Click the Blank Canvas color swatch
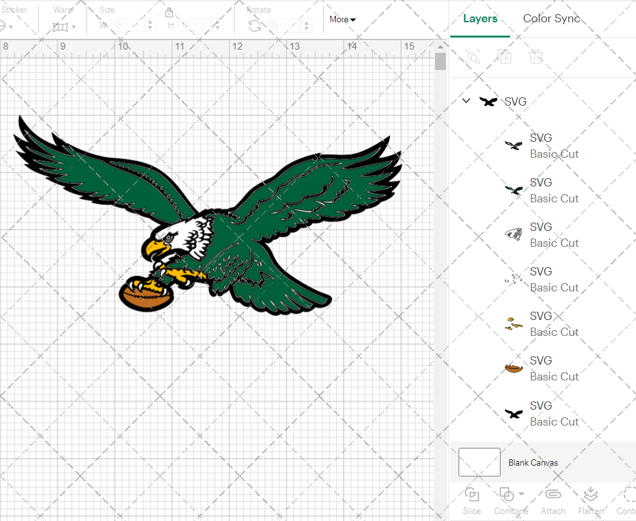636x521 pixels. (x=480, y=462)
